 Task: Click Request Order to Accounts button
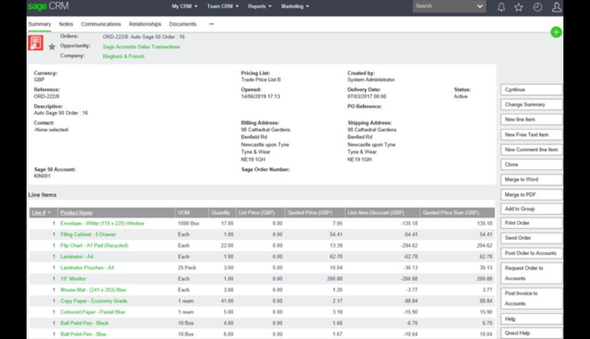tap(531, 274)
